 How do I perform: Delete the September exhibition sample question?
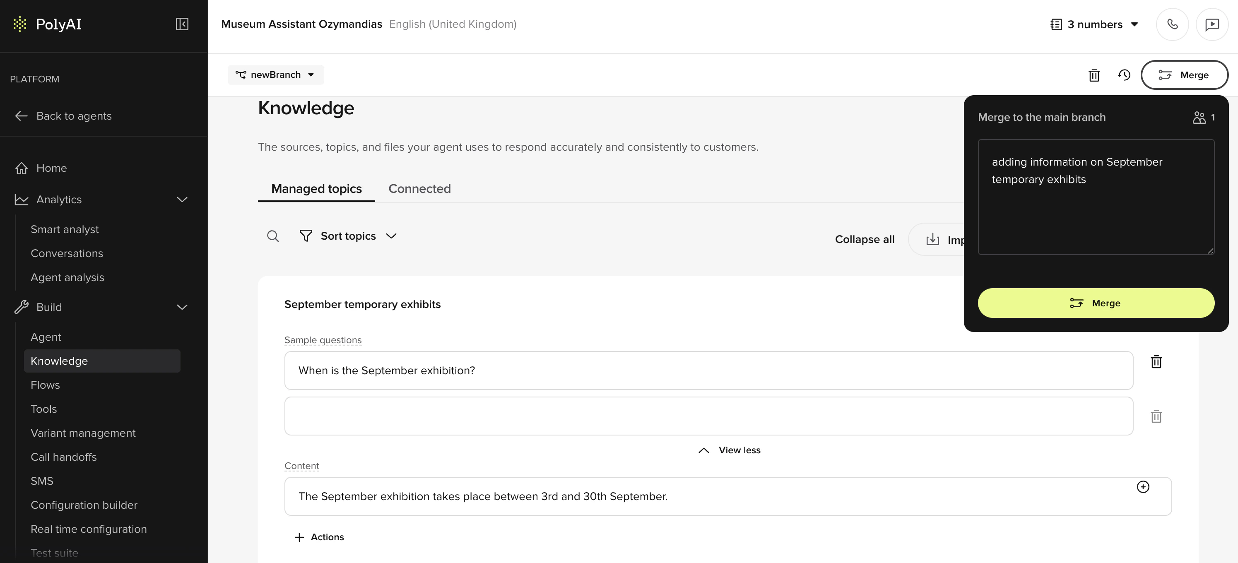[x=1156, y=362]
